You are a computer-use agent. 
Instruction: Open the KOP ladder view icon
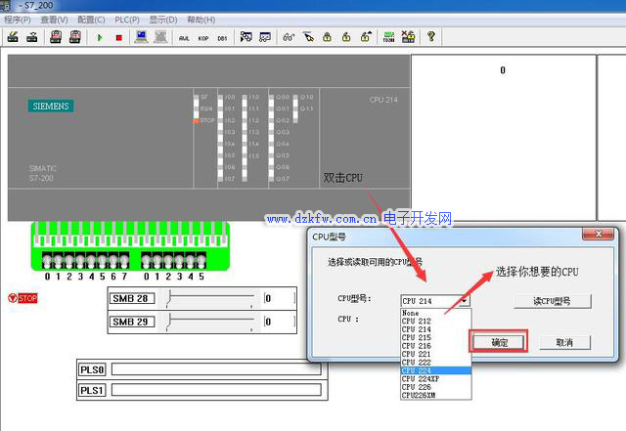point(203,37)
